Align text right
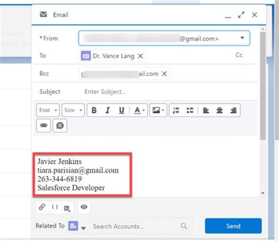The image size is (279, 242). point(233,110)
